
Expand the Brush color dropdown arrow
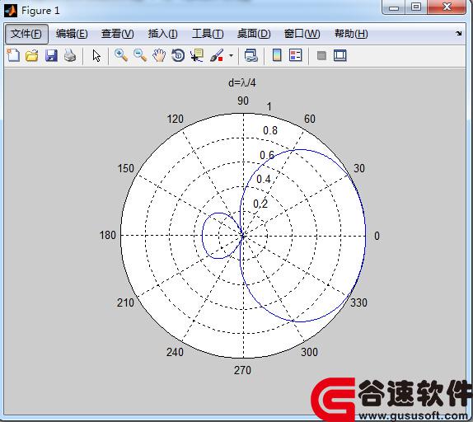click(231, 56)
